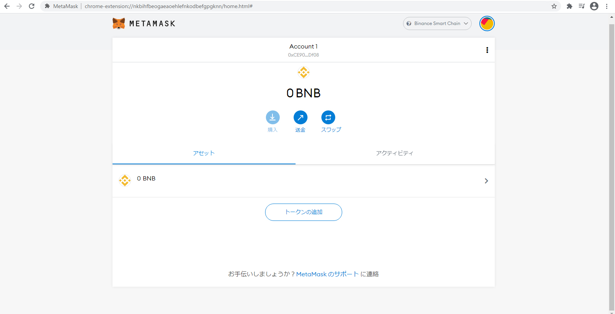Expand BNB asset via chevron arrow
The width and height of the screenshot is (615, 314).
pos(486,181)
